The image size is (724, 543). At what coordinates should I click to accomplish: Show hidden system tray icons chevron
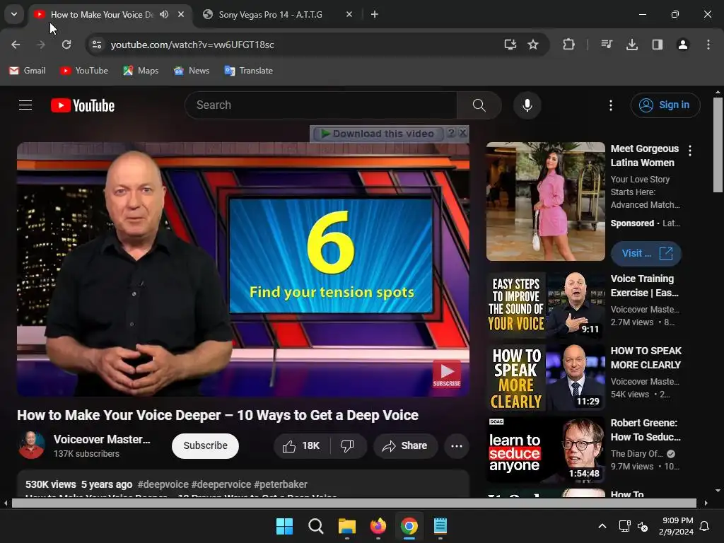pos(602,526)
